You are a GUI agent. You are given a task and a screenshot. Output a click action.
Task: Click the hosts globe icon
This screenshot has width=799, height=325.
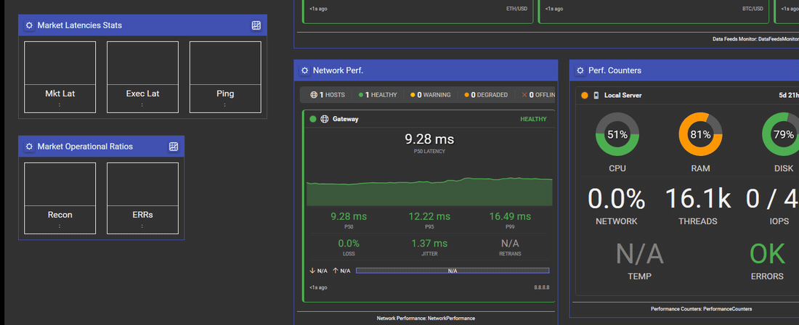click(x=315, y=94)
